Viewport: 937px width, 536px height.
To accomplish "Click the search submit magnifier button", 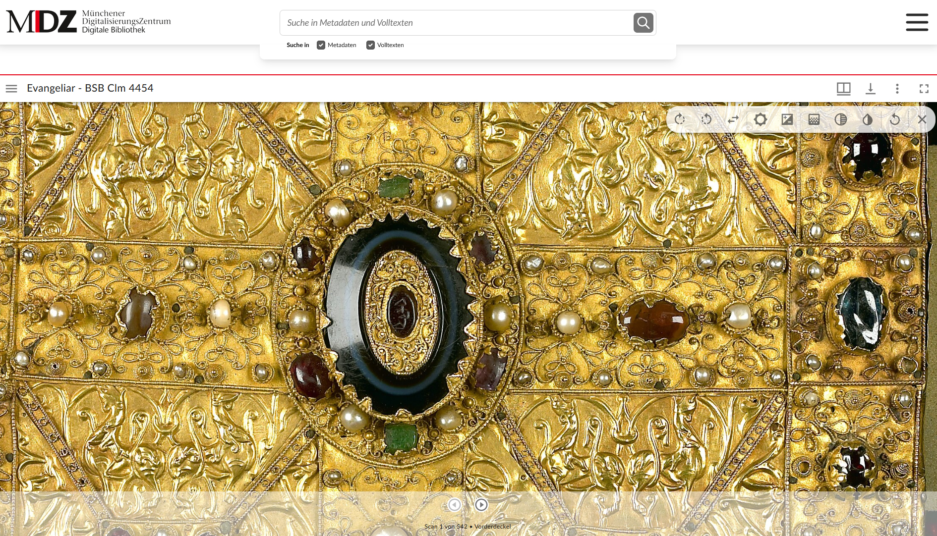I will pos(643,23).
